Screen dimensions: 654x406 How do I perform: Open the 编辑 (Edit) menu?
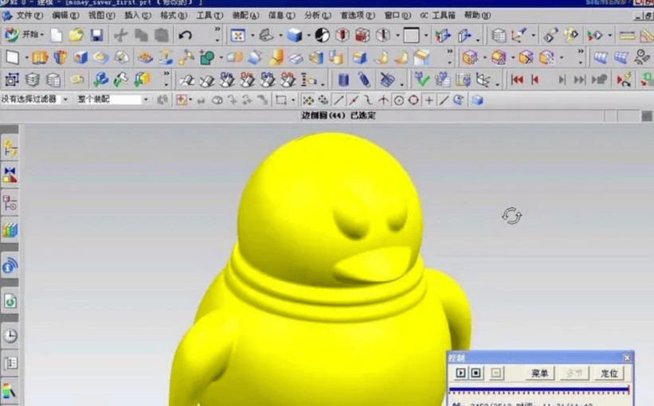65,15
